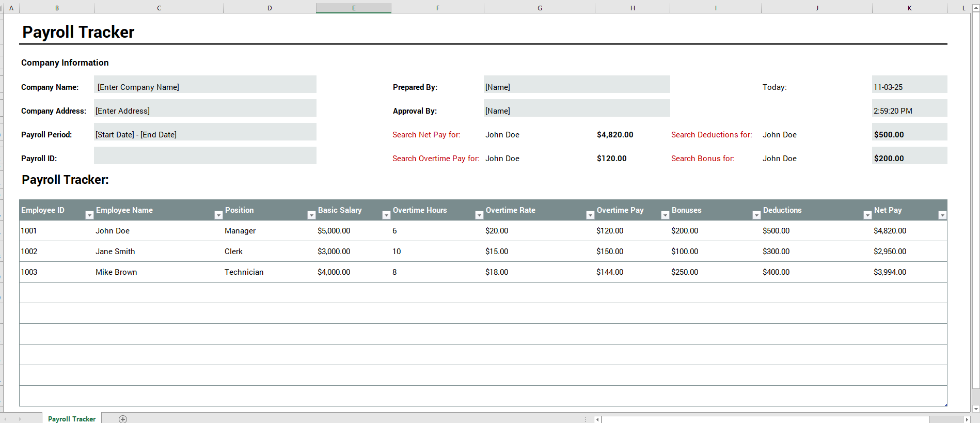Select the Clerk position cell

[270, 252]
